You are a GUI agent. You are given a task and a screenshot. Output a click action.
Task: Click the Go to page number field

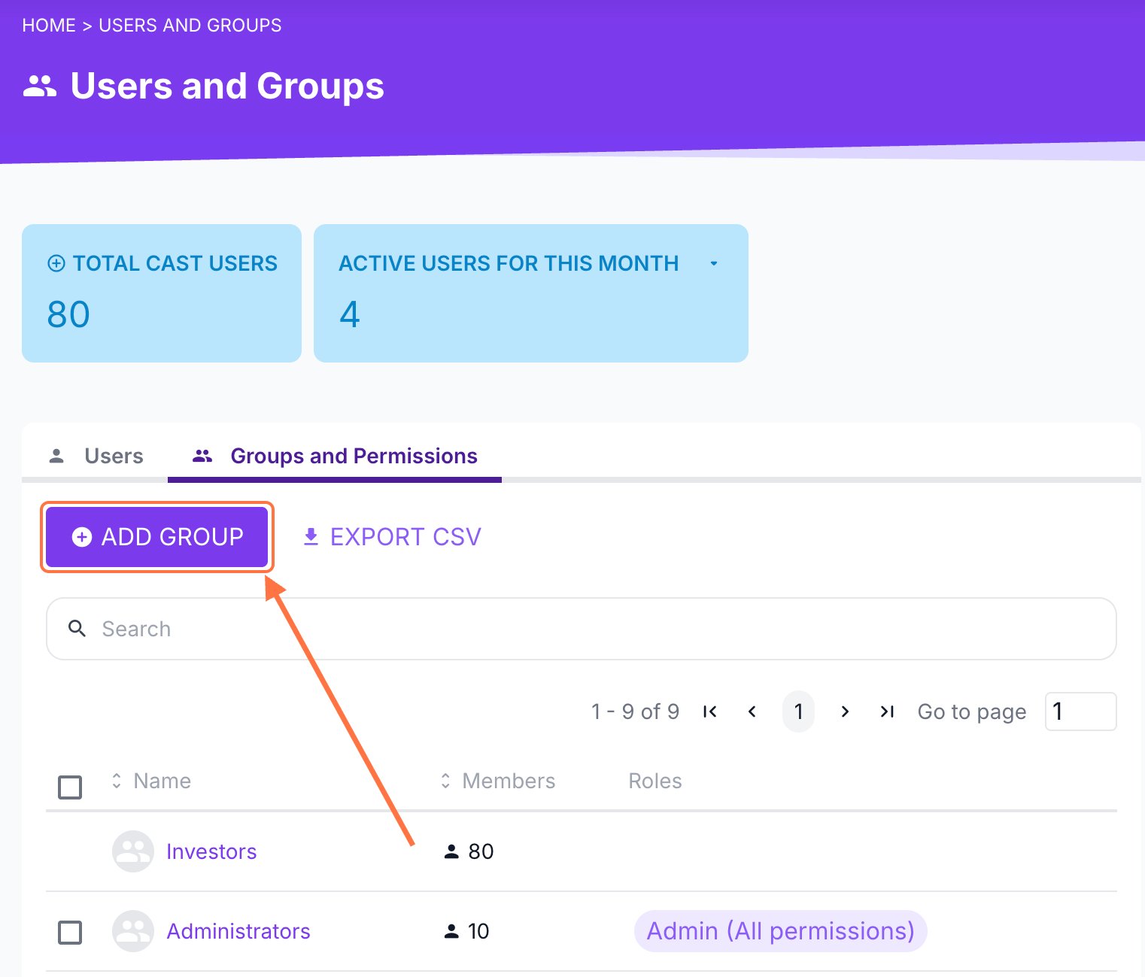[1080, 712]
